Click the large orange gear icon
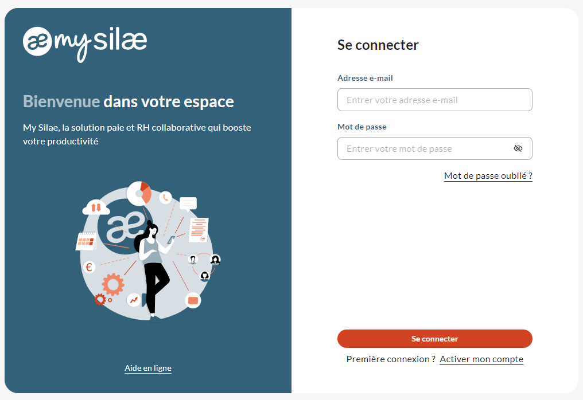 (113, 284)
